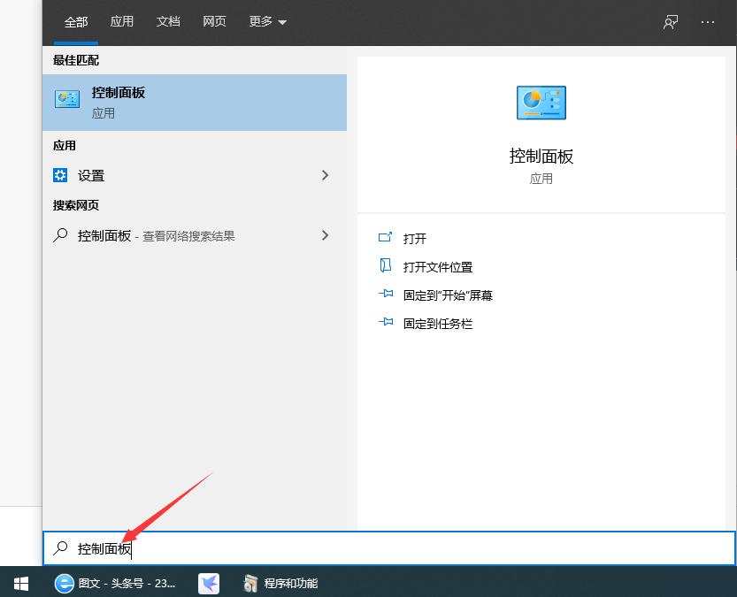Expand the 设置 results chevron
The height and width of the screenshot is (597, 737).
click(325, 175)
